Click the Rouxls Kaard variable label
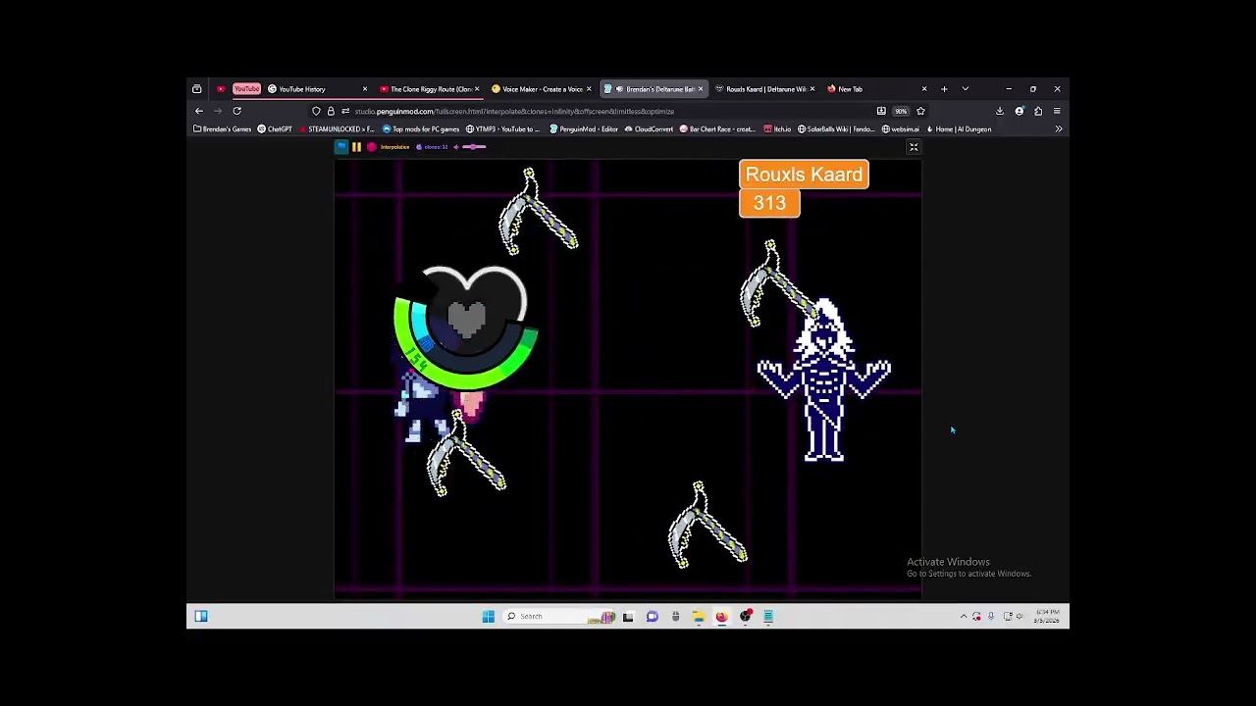Screen dimensions: 1256x706 click(x=804, y=175)
